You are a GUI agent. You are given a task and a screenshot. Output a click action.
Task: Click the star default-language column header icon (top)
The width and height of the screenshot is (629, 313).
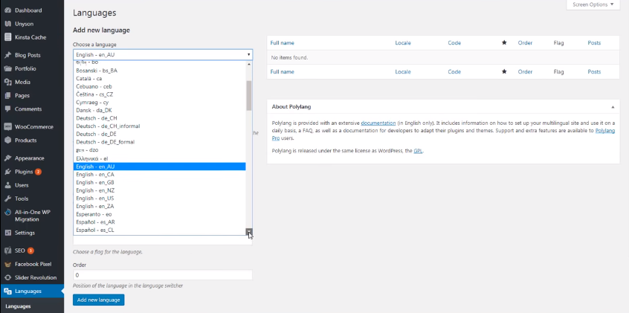(x=504, y=42)
